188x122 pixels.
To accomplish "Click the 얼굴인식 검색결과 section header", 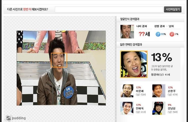I will coord(130,19).
